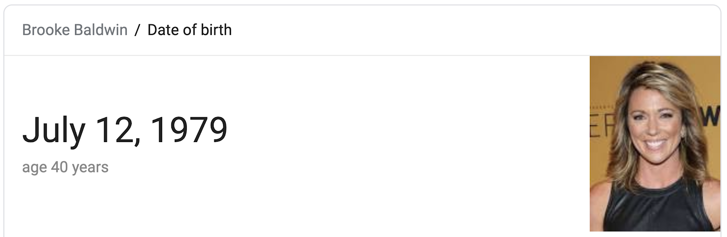This screenshot has height=237, width=727.
Task: Click the age 40 years subtitle
Action: pyautogui.click(x=65, y=167)
